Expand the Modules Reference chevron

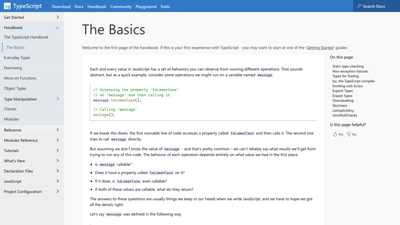[58, 140]
